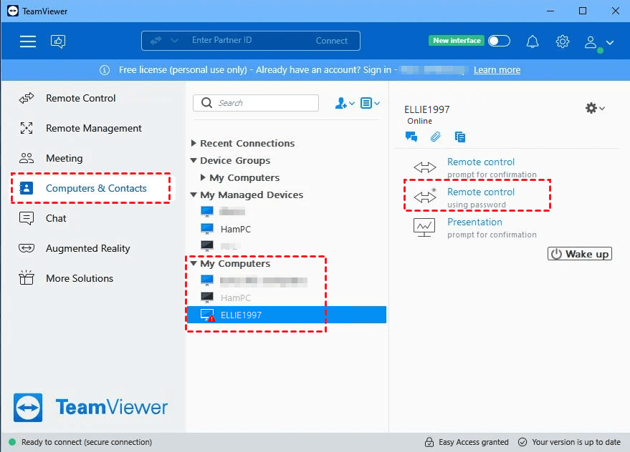The image size is (630, 452).
Task: Open the Chat section
Action: (x=56, y=219)
